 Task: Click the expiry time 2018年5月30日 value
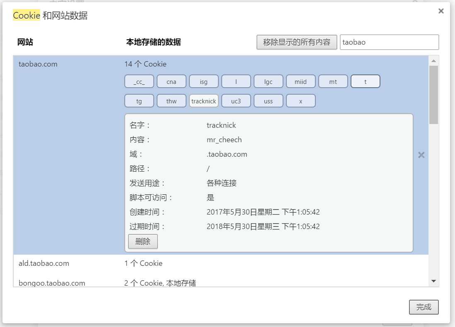(x=263, y=227)
